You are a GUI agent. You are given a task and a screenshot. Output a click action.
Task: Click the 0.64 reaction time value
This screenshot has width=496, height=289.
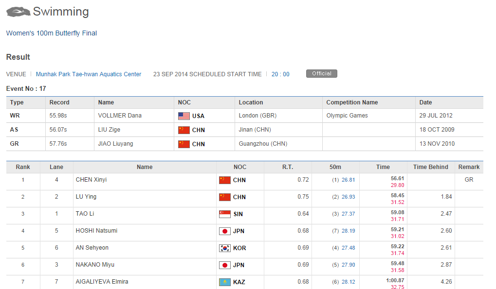[x=303, y=214]
